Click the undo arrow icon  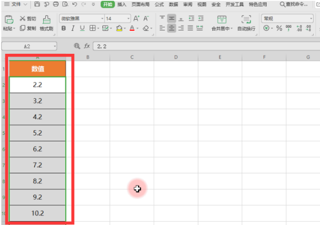coord(75,4)
